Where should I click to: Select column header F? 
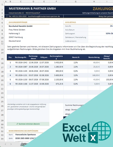pos(56,2)
